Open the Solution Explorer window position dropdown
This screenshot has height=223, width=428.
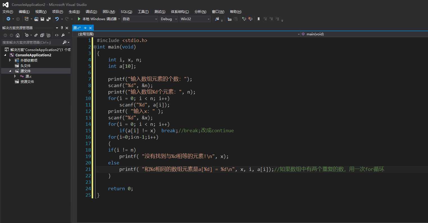pyautogui.click(x=57, y=28)
